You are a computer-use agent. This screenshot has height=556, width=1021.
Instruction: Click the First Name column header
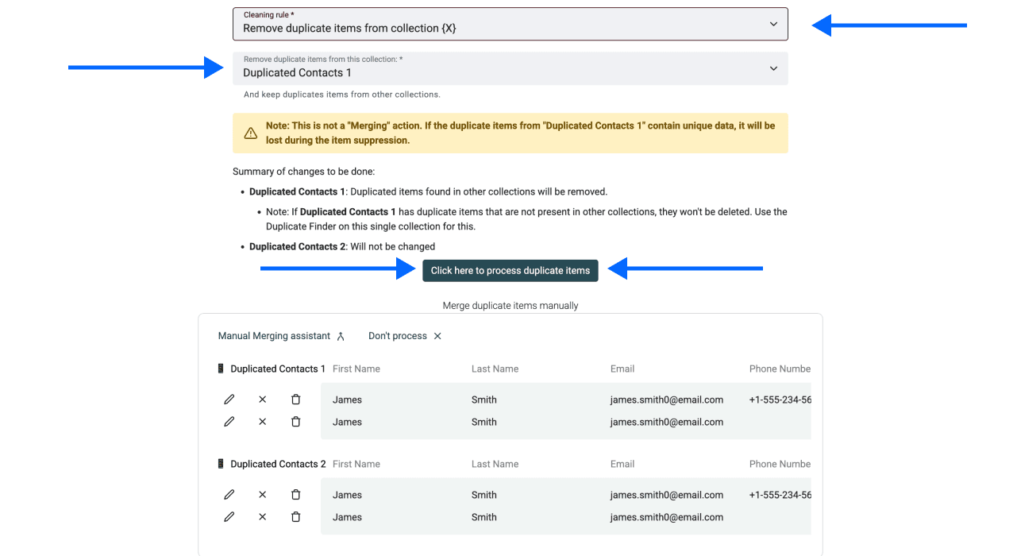coord(356,368)
